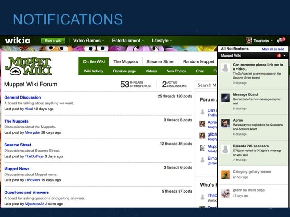Image resolution: width=290 pixels, height=217 pixels.
Task: Click the Wikia logo
Action: [x=18, y=40]
